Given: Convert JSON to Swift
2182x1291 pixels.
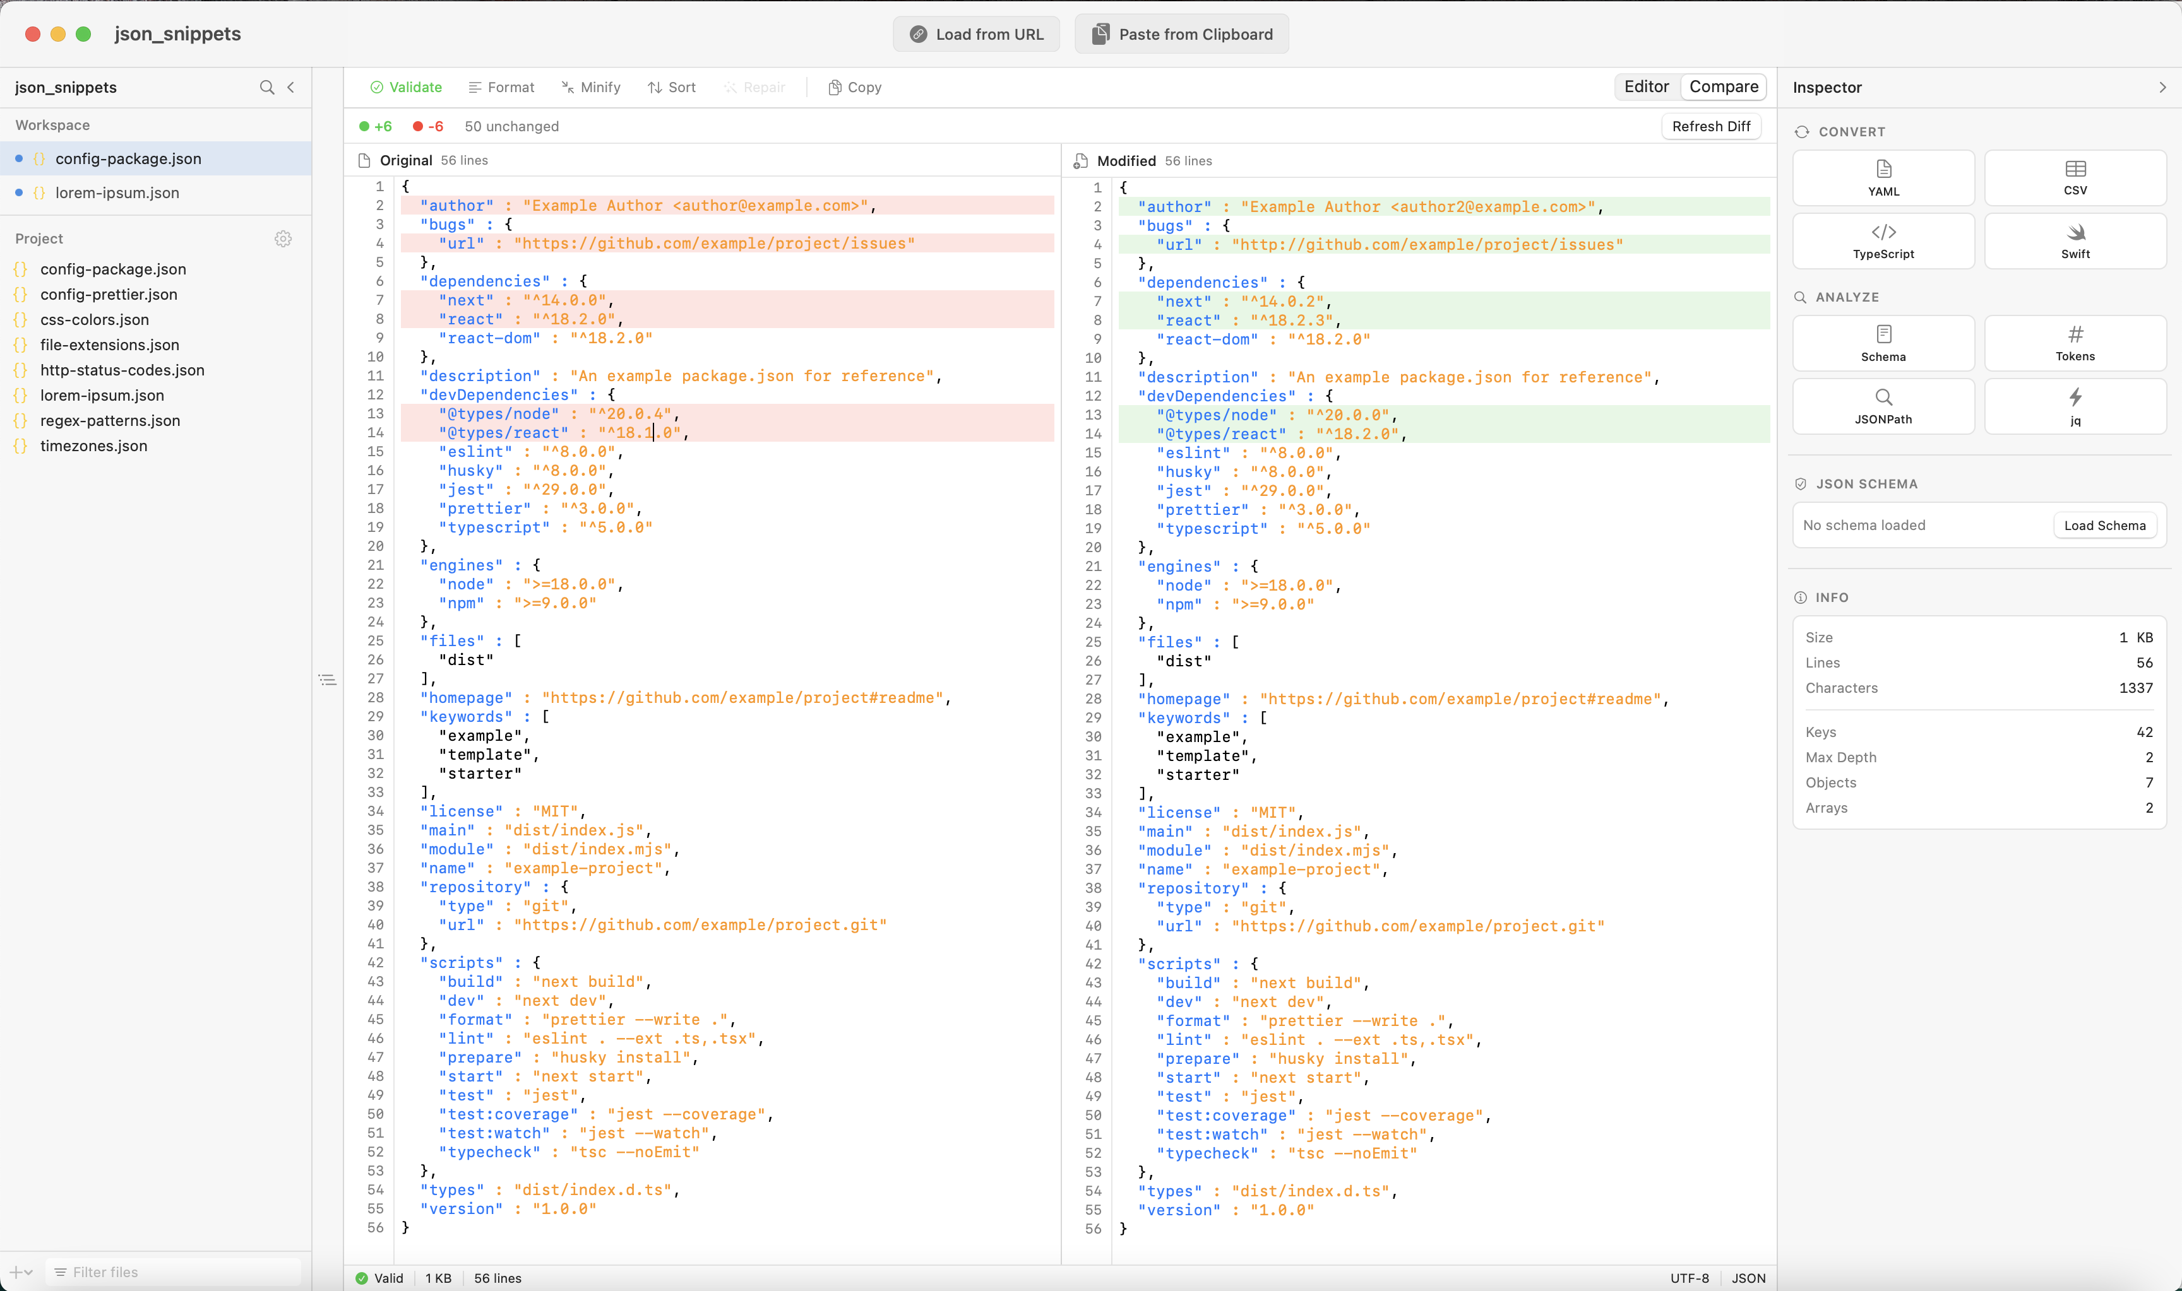Looking at the screenshot, I should (x=2075, y=240).
